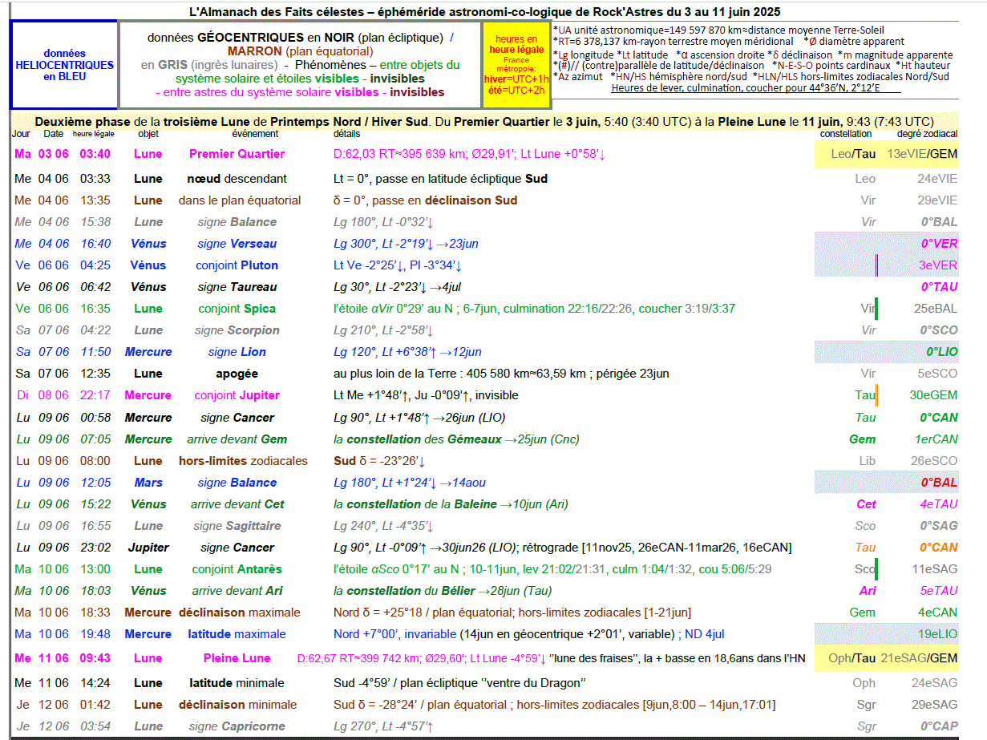Viewport: 987px width, 740px height.
Task: Select the "1erCAN" zodiac degree
Action: 936,439
